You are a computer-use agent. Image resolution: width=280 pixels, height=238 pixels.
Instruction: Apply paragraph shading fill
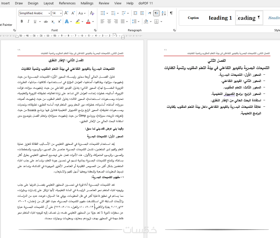click(x=146, y=21)
